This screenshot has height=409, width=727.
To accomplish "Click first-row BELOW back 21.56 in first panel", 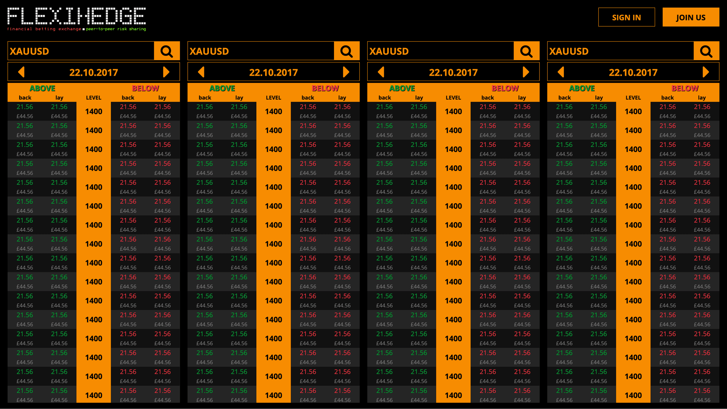I will (x=128, y=107).
